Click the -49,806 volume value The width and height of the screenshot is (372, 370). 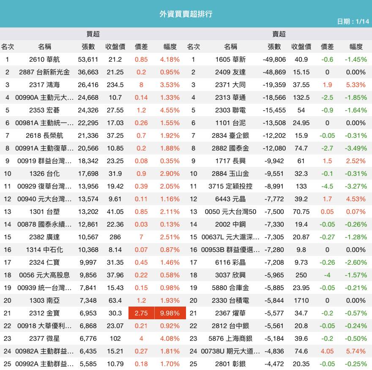pyautogui.click(x=274, y=59)
